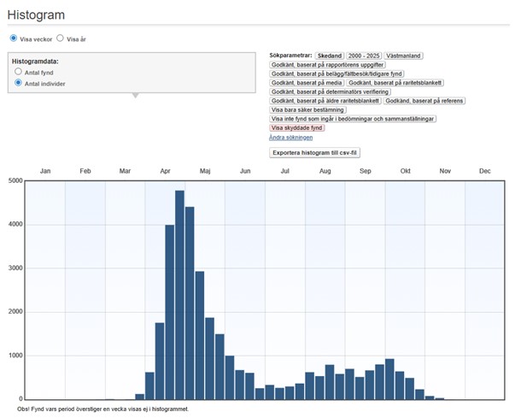
Task: Click the "2000 - 2025" parameter tag
Action: [363, 55]
